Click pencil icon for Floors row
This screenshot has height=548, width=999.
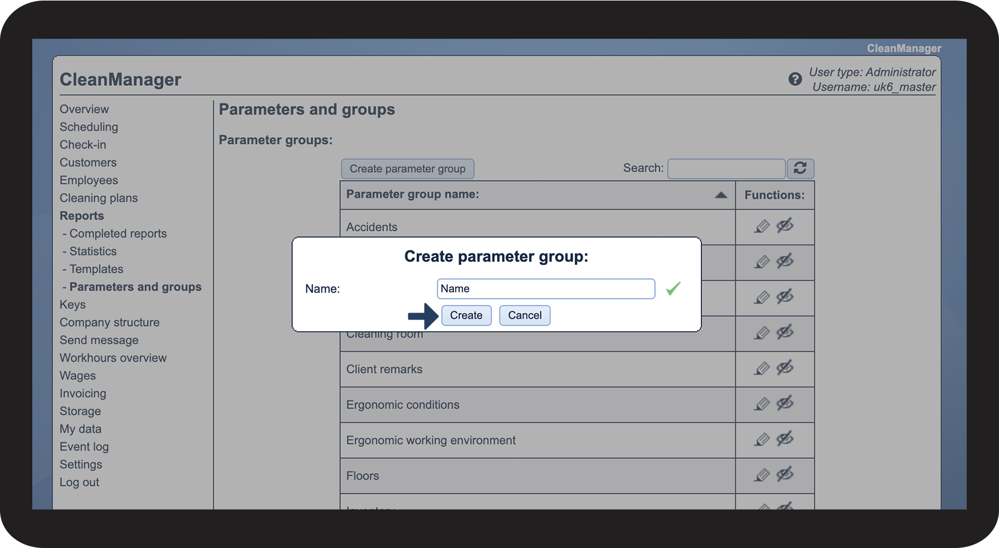point(762,475)
